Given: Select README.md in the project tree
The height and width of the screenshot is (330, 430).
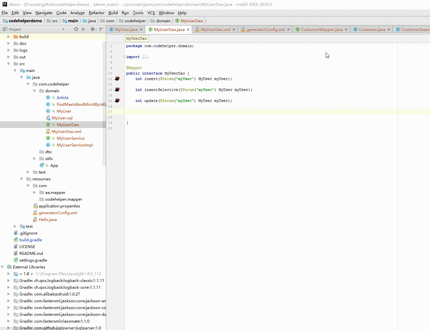Looking at the screenshot, I should click(x=31, y=253).
